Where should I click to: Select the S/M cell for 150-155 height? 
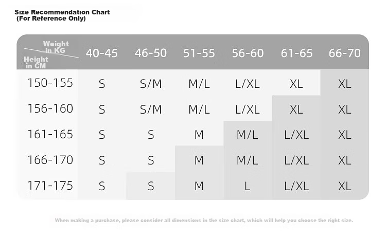point(151,84)
